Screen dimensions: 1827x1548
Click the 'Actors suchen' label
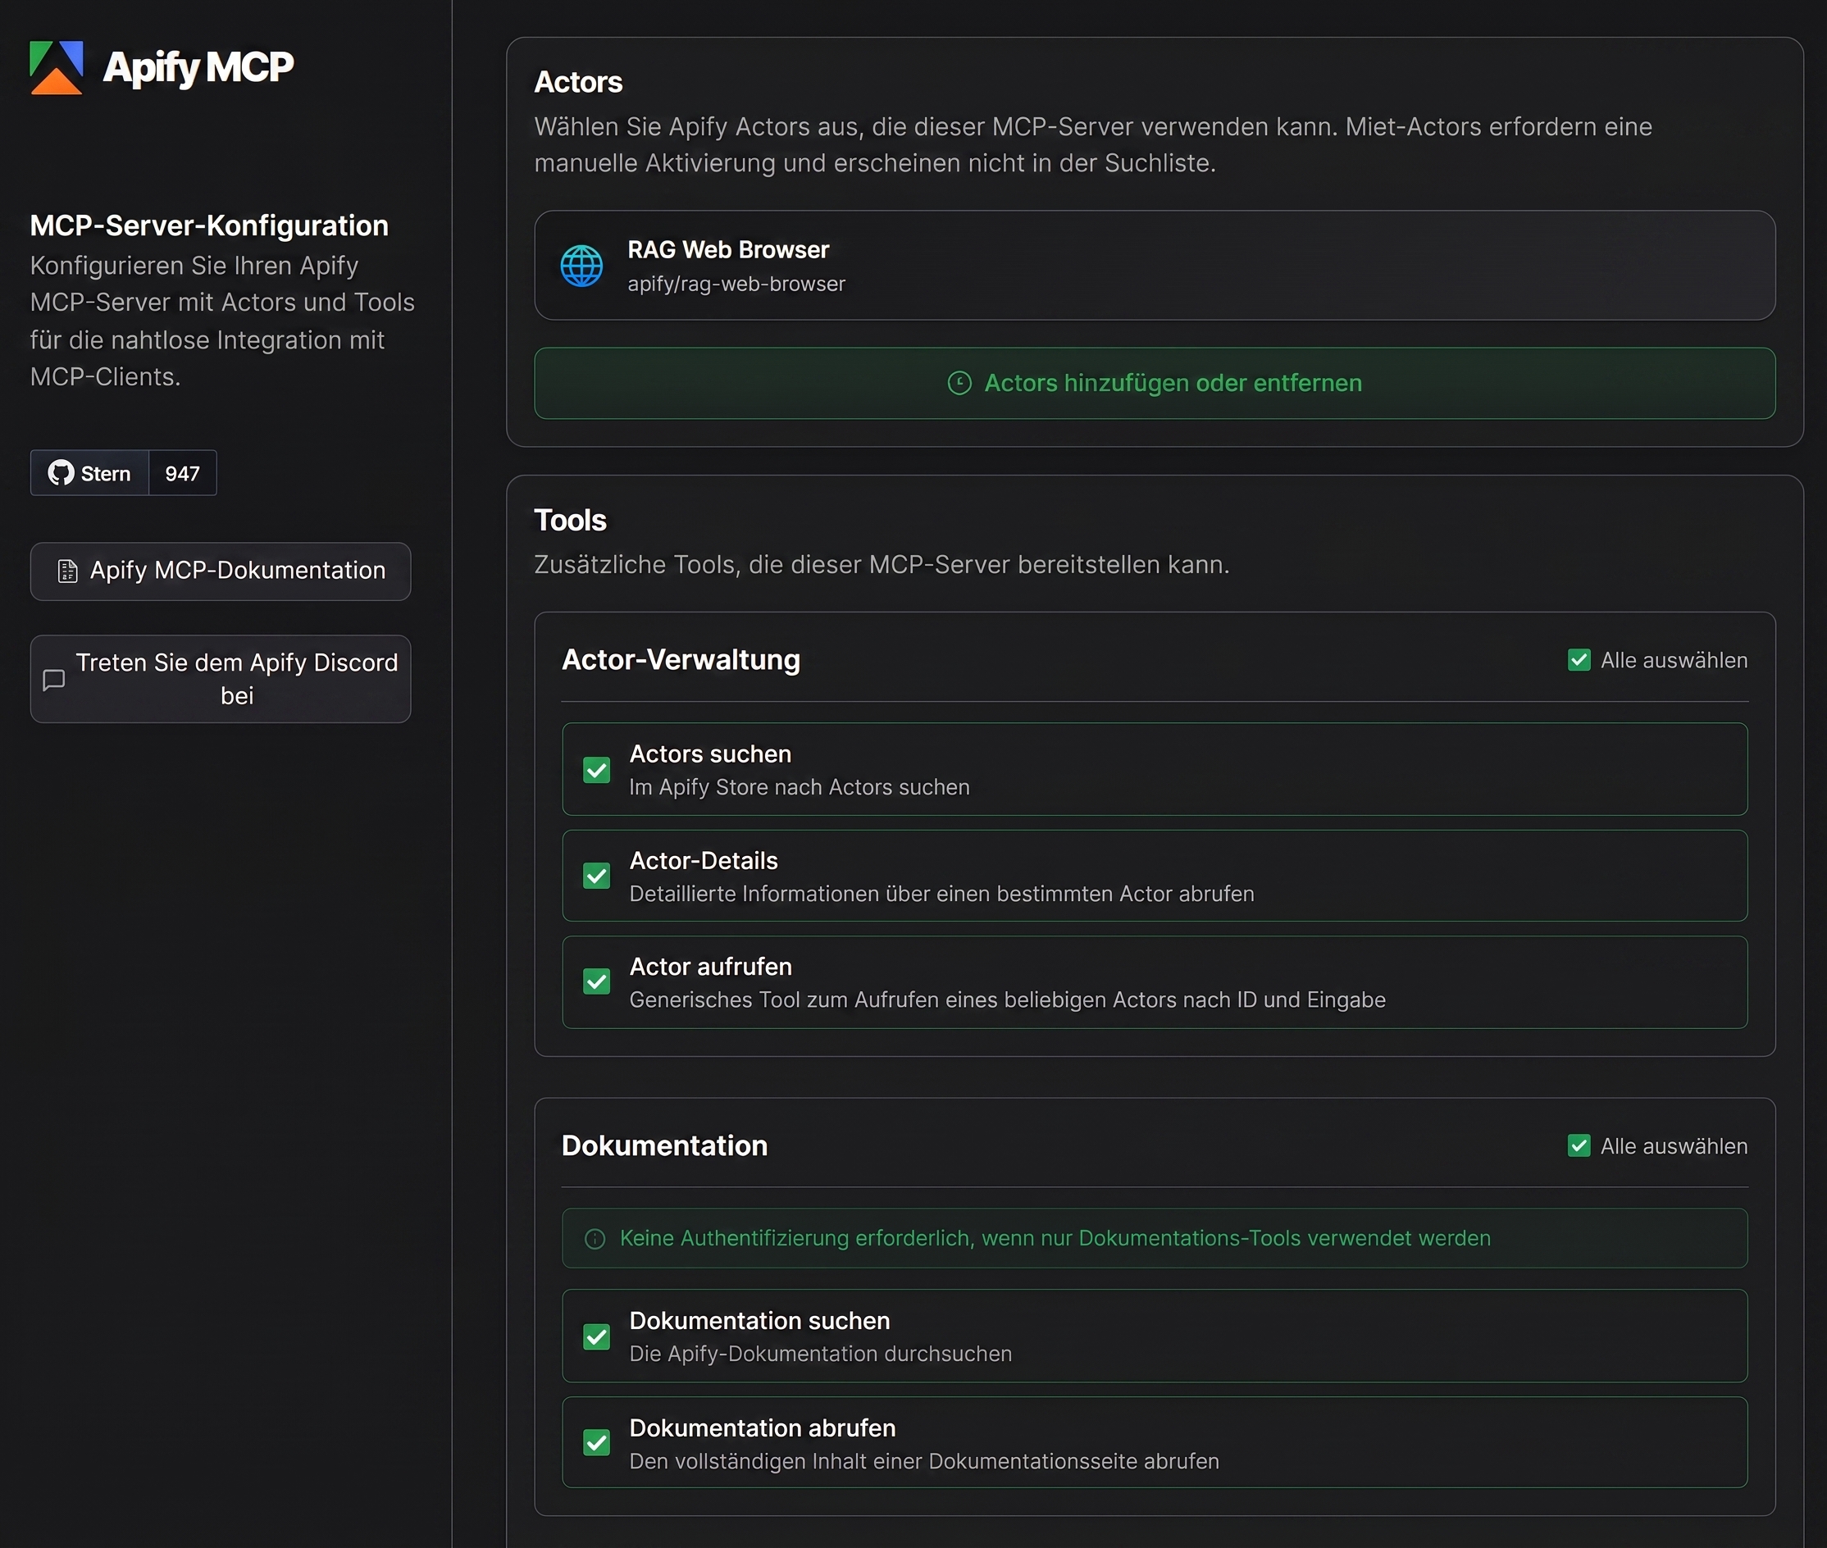(x=710, y=754)
